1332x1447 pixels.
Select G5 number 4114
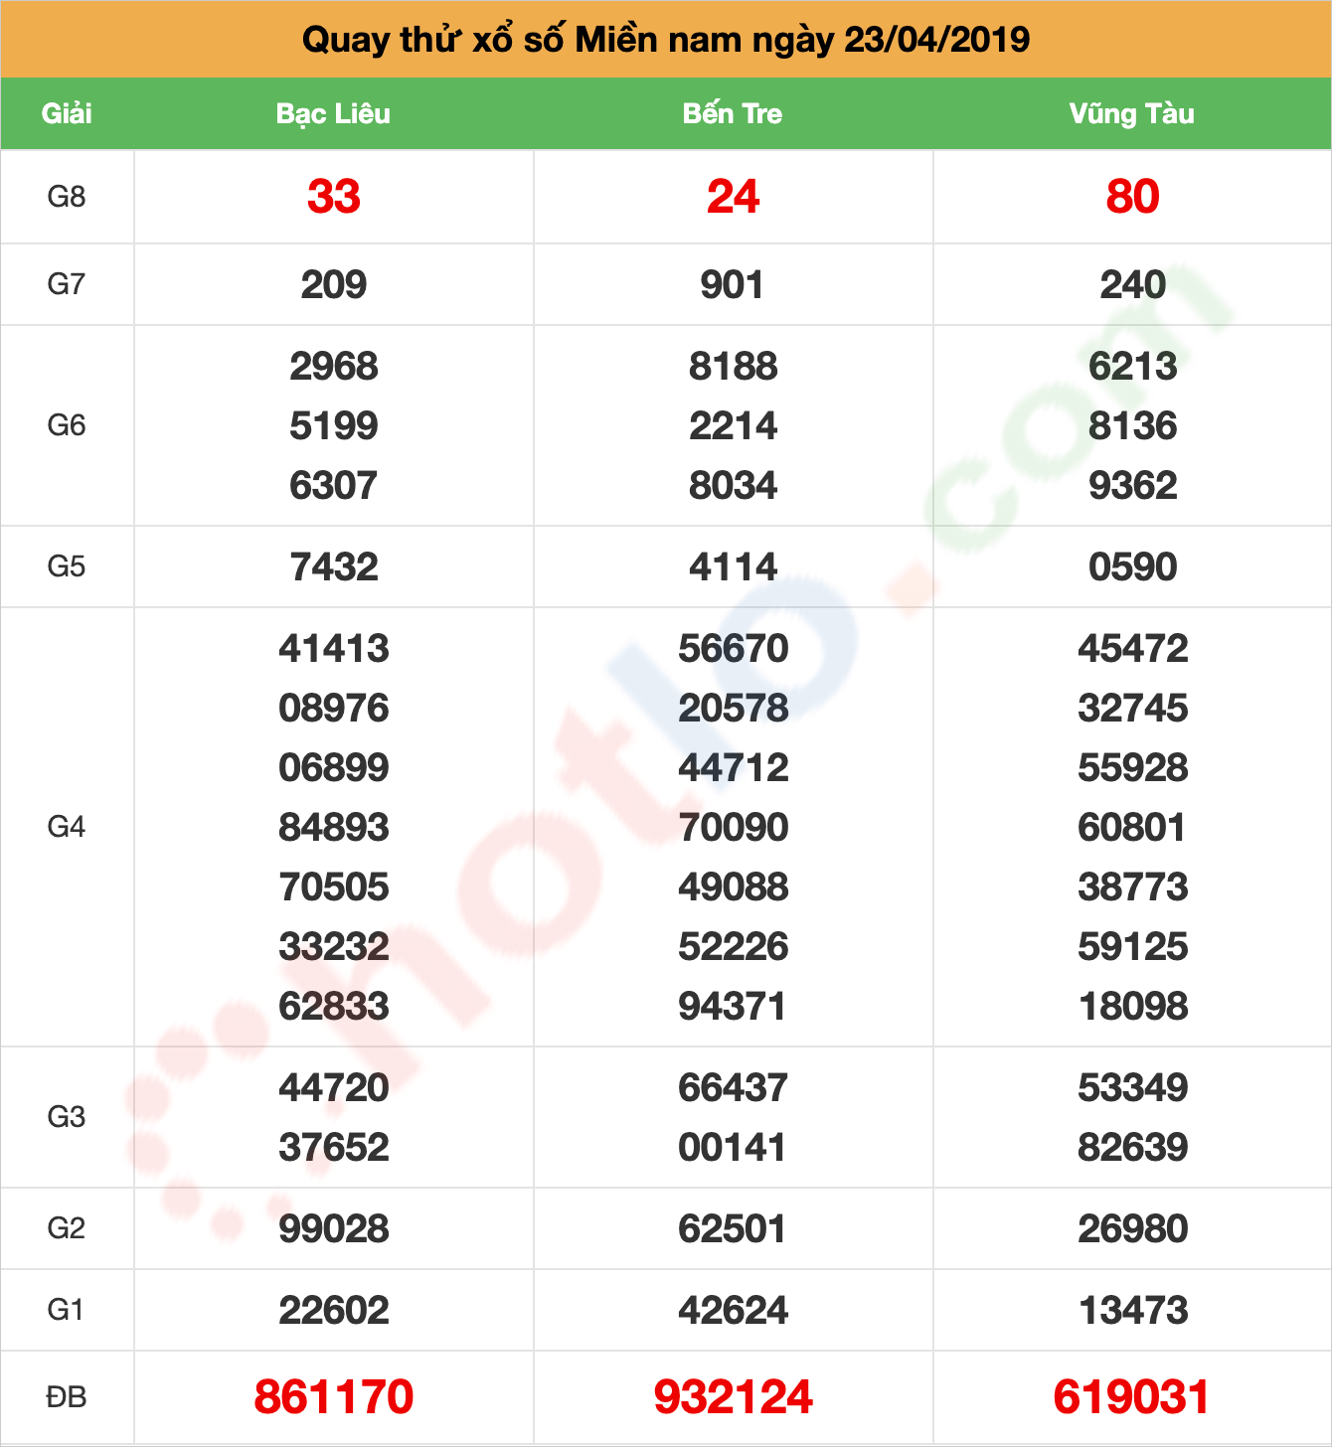(733, 567)
